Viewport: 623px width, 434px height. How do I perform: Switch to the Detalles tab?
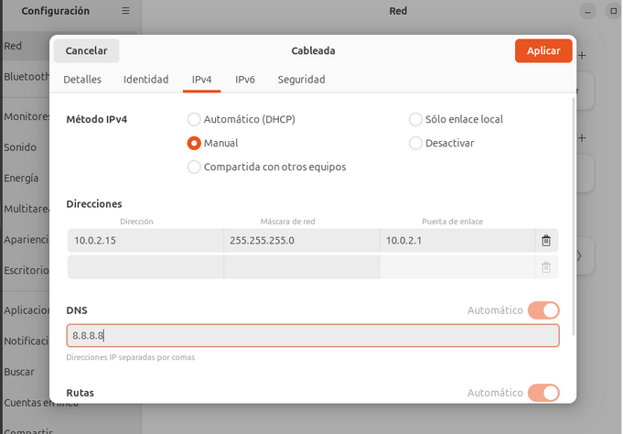(82, 80)
